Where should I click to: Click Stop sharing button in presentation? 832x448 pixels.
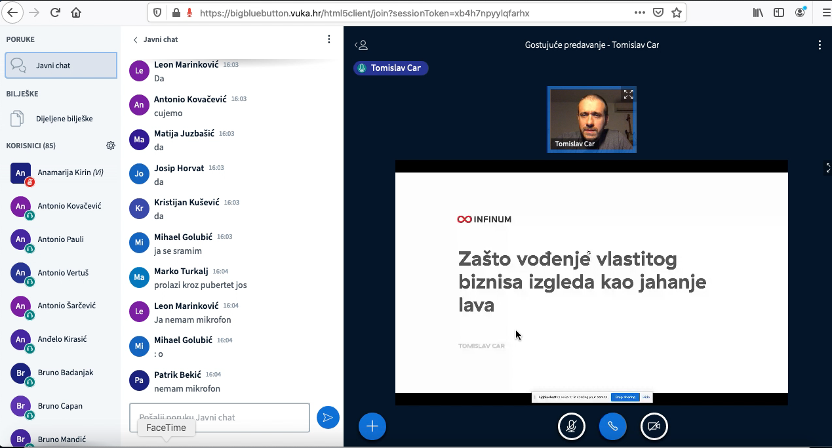pos(625,397)
